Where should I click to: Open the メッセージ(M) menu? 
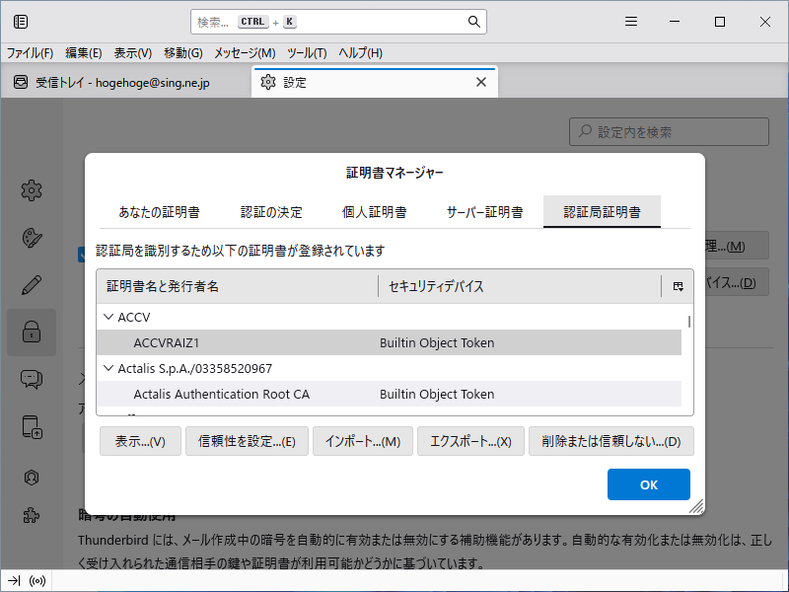pyautogui.click(x=245, y=53)
